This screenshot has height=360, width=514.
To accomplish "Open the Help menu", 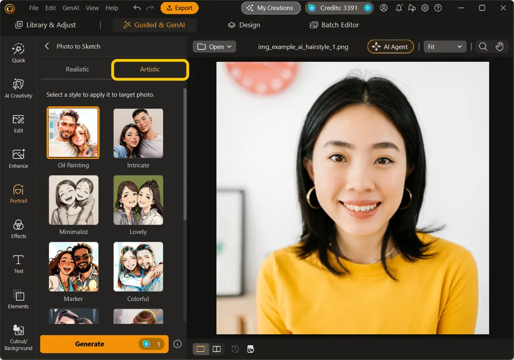I will [112, 8].
